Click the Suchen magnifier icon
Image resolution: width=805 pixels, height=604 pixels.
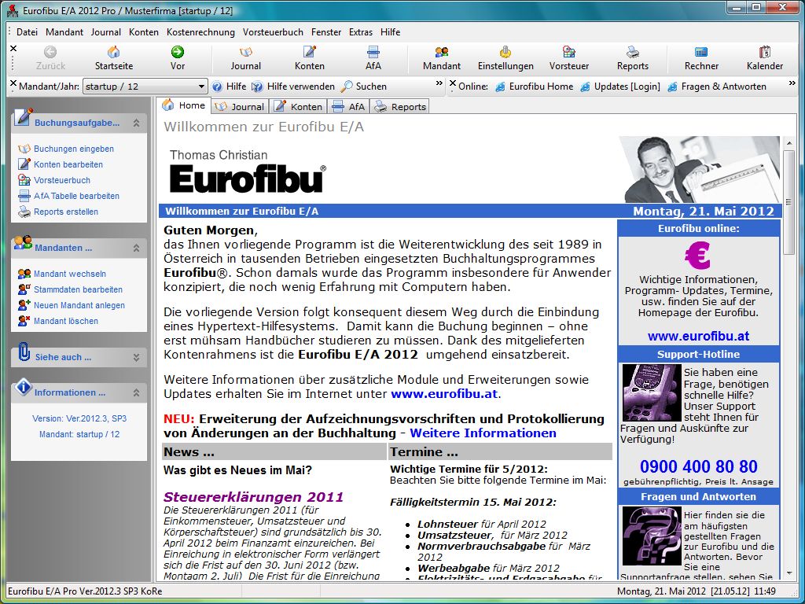[x=347, y=87]
